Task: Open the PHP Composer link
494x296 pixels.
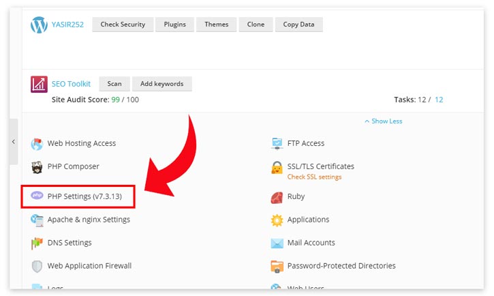Action: (x=73, y=166)
